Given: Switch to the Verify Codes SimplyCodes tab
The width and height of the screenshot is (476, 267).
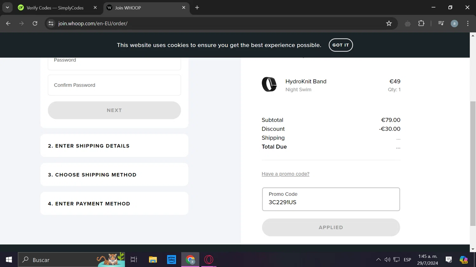Looking at the screenshot, I should (55, 8).
